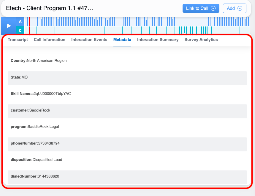
Task: Go to the Interaction Events tab
Action: (89, 40)
